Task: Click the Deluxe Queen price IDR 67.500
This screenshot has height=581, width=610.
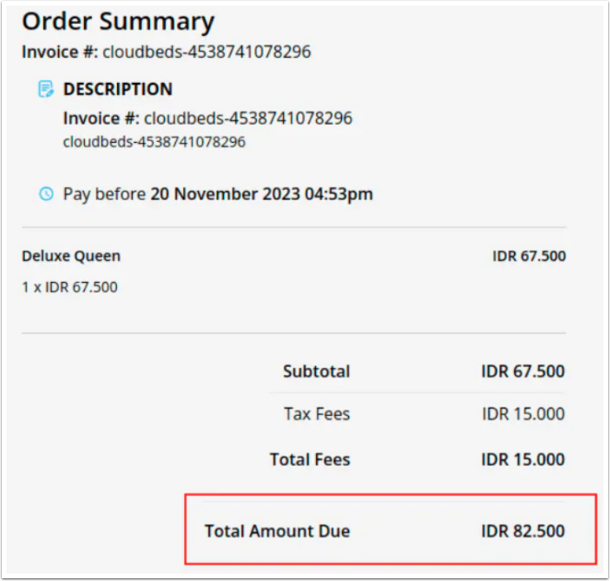Action: tap(529, 256)
